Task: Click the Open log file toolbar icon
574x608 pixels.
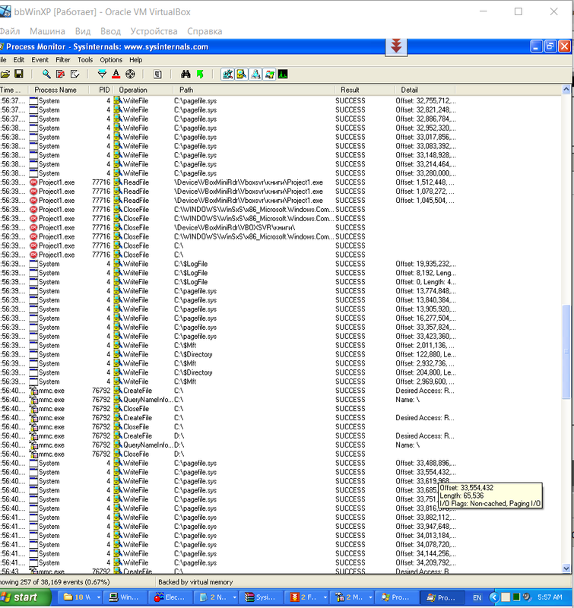Action: coord(5,74)
